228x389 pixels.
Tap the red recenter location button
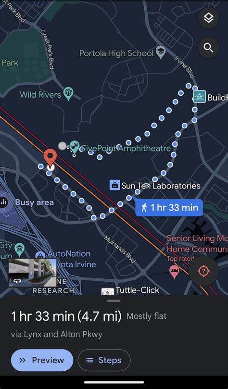click(x=203, y=271)
